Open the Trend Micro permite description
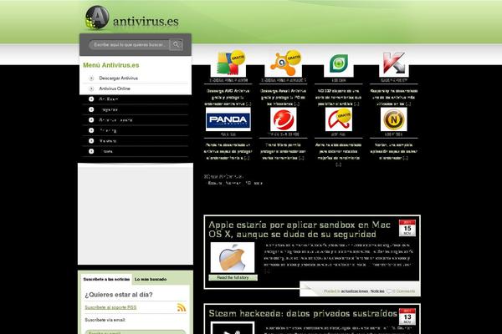Viewport: 502px width, 334px height. point(284,151)
